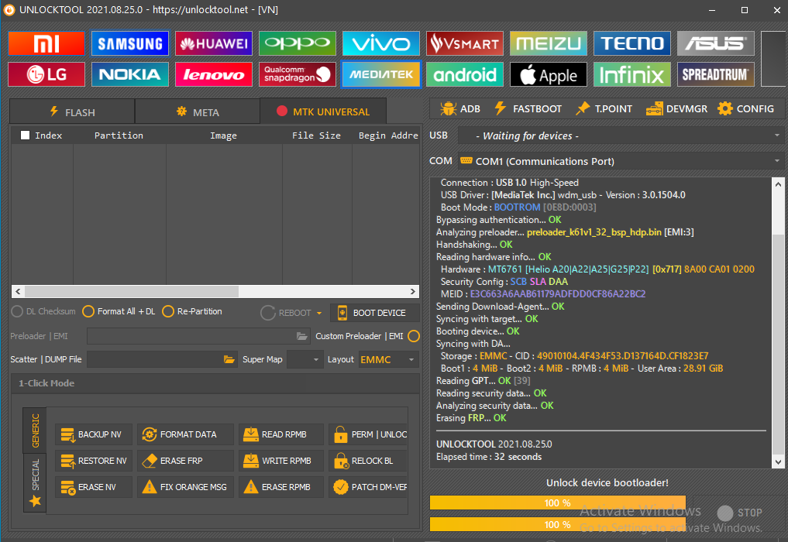
Task: Select the Apple brand logo
Action: point(549,74)
